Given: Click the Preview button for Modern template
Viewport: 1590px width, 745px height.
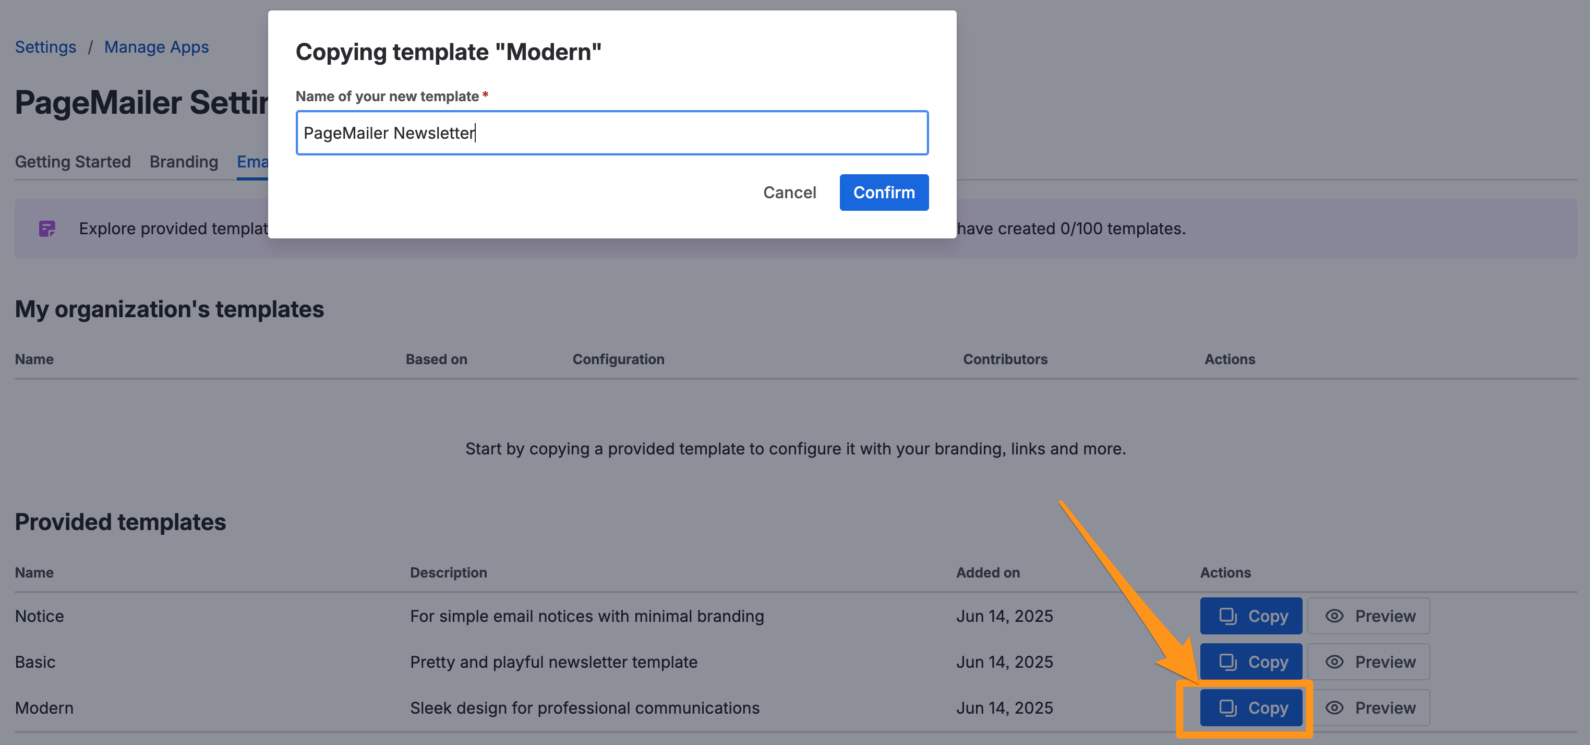Looking at the screenshot, I should 1368,708.
